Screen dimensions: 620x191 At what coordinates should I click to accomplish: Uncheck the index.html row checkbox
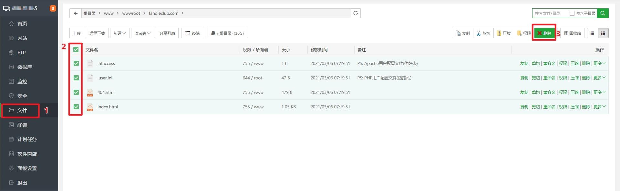coord(76,107)
